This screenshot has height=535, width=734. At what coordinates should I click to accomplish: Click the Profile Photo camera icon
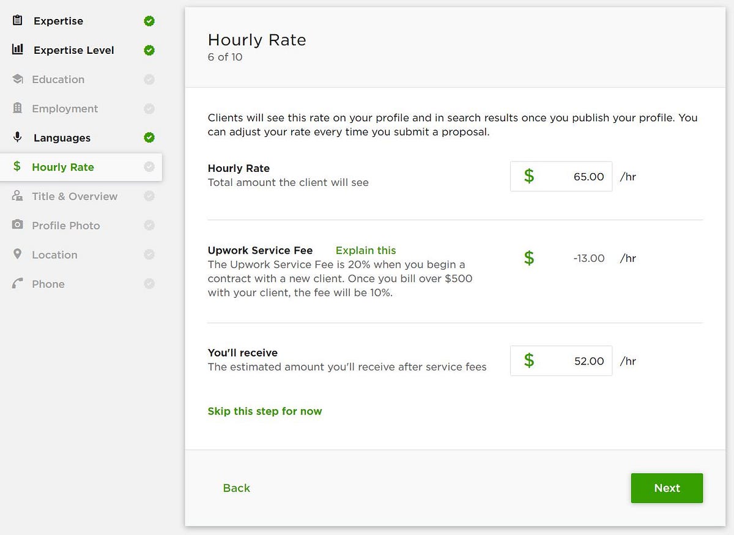[x=17, y=225]
